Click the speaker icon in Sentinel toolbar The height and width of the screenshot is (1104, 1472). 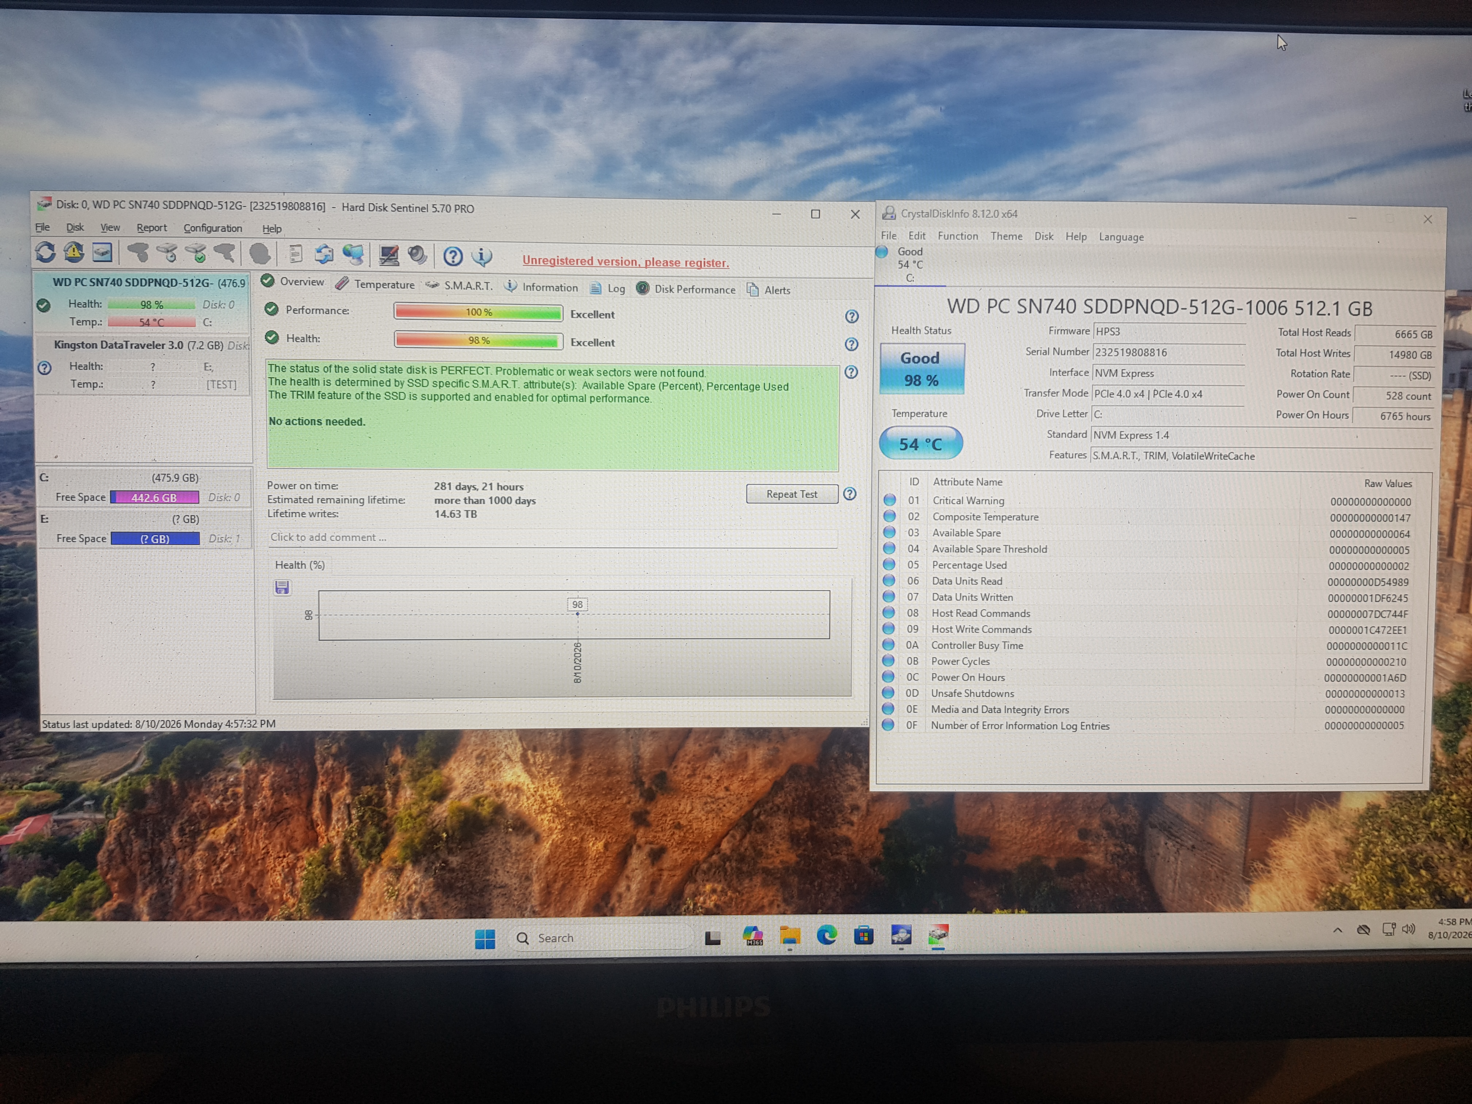click(417, 255)
